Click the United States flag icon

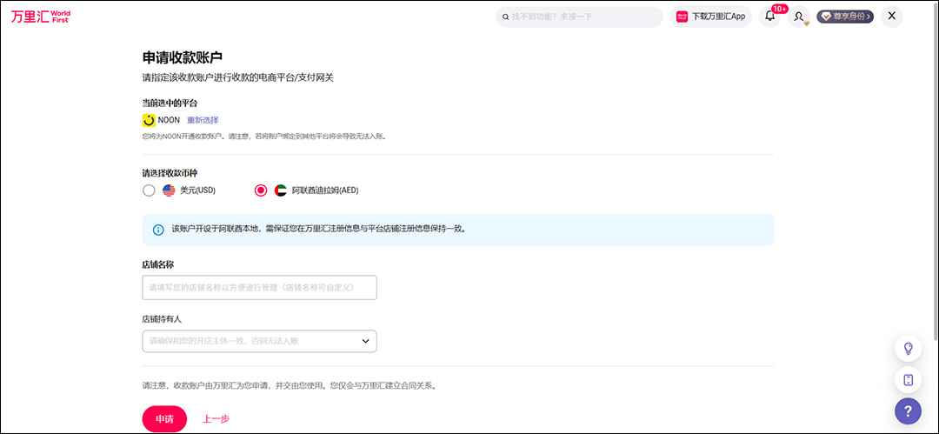coord(169,190)
